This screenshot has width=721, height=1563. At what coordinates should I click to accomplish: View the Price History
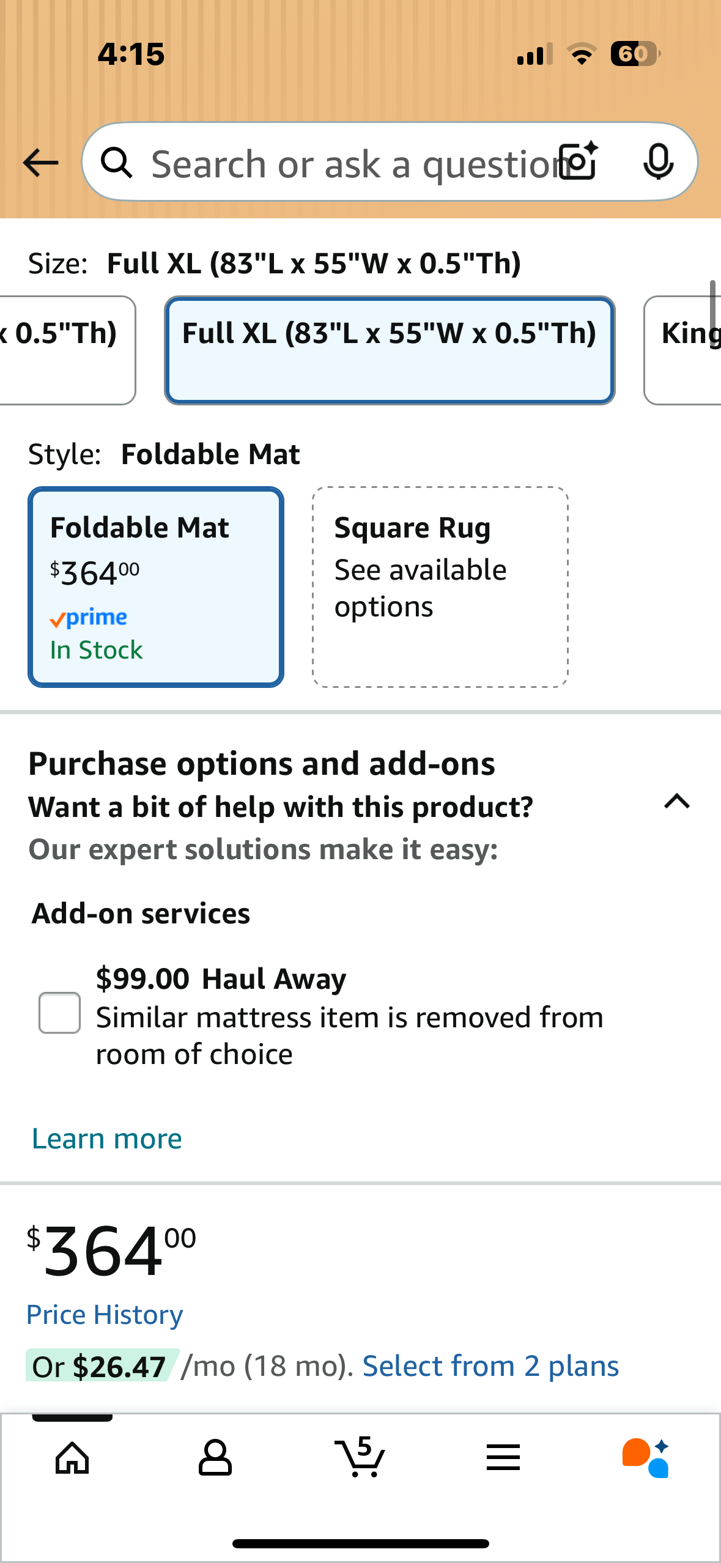click(x=104, y=1314)
